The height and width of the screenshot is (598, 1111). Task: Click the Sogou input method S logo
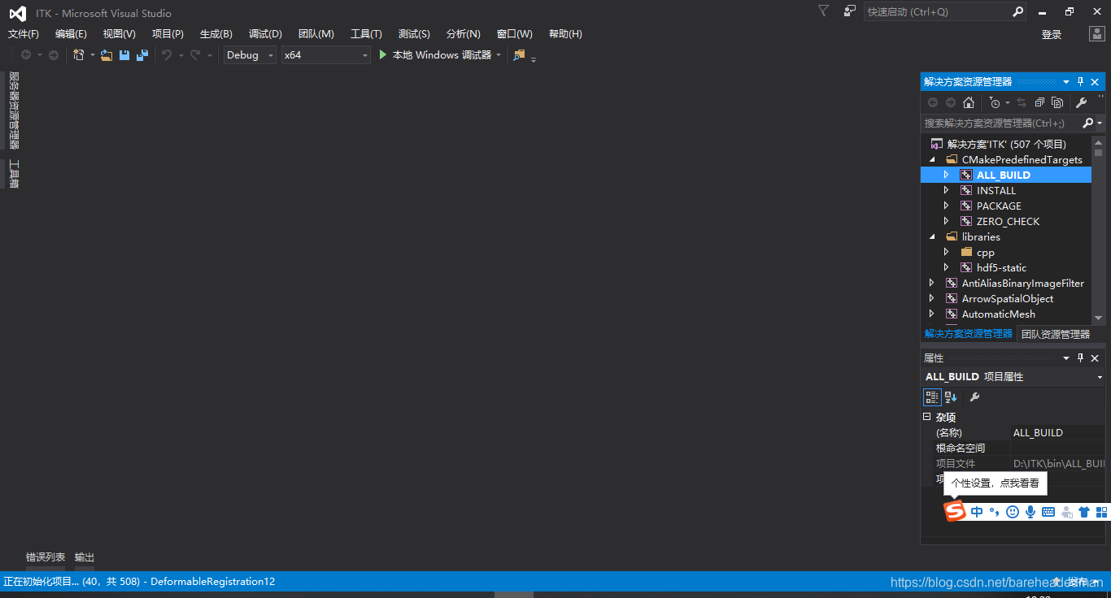[x=955, y=511]
